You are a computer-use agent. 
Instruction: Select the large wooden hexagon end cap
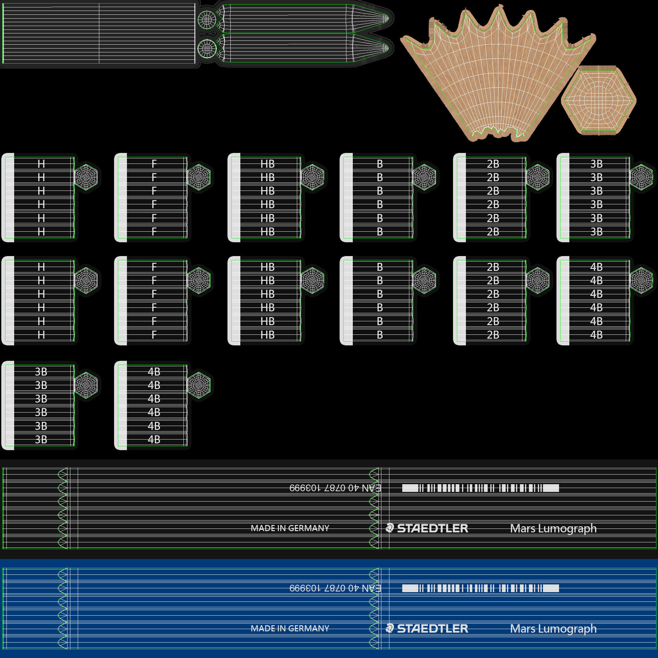point(598,100)
